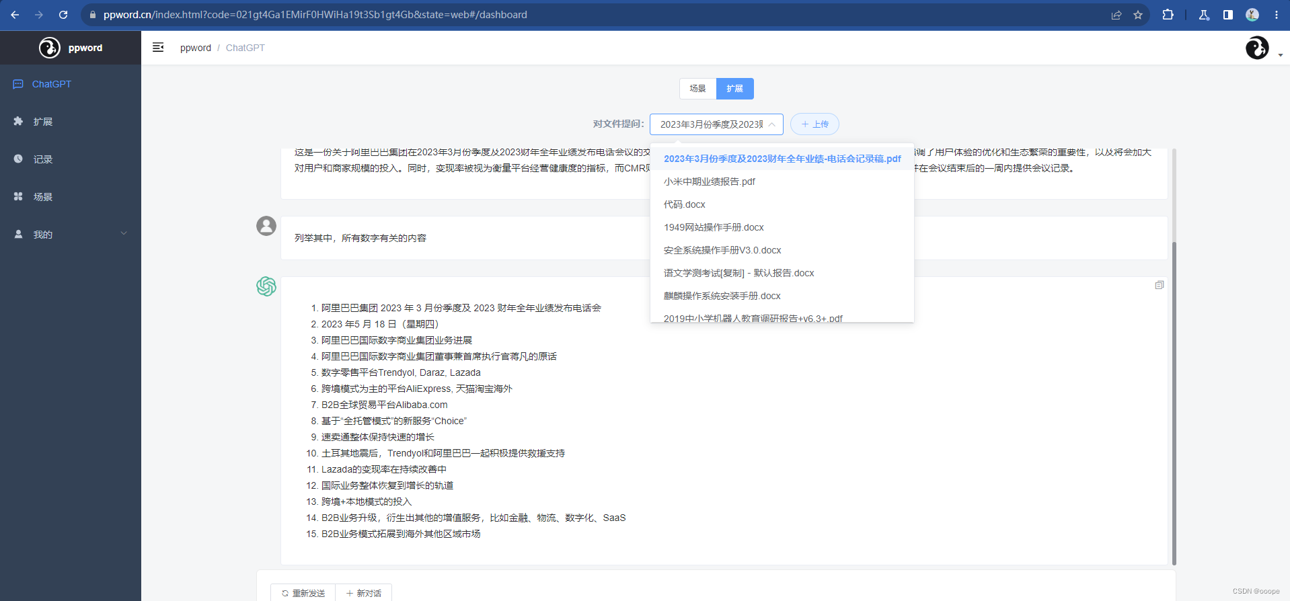Switch to the 扩展 tab
This screenshot has width=1290, height=601.
(x=734, y=89)
